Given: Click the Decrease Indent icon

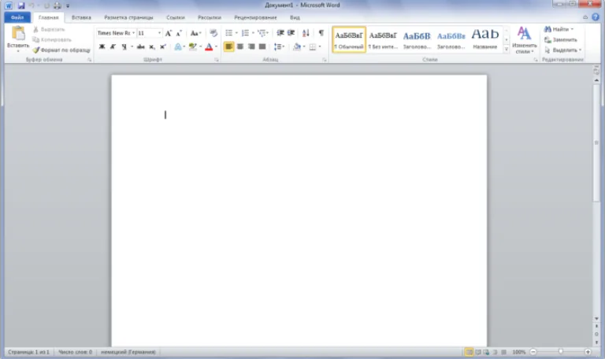Looking at the screenshot, I should (280, 33).
